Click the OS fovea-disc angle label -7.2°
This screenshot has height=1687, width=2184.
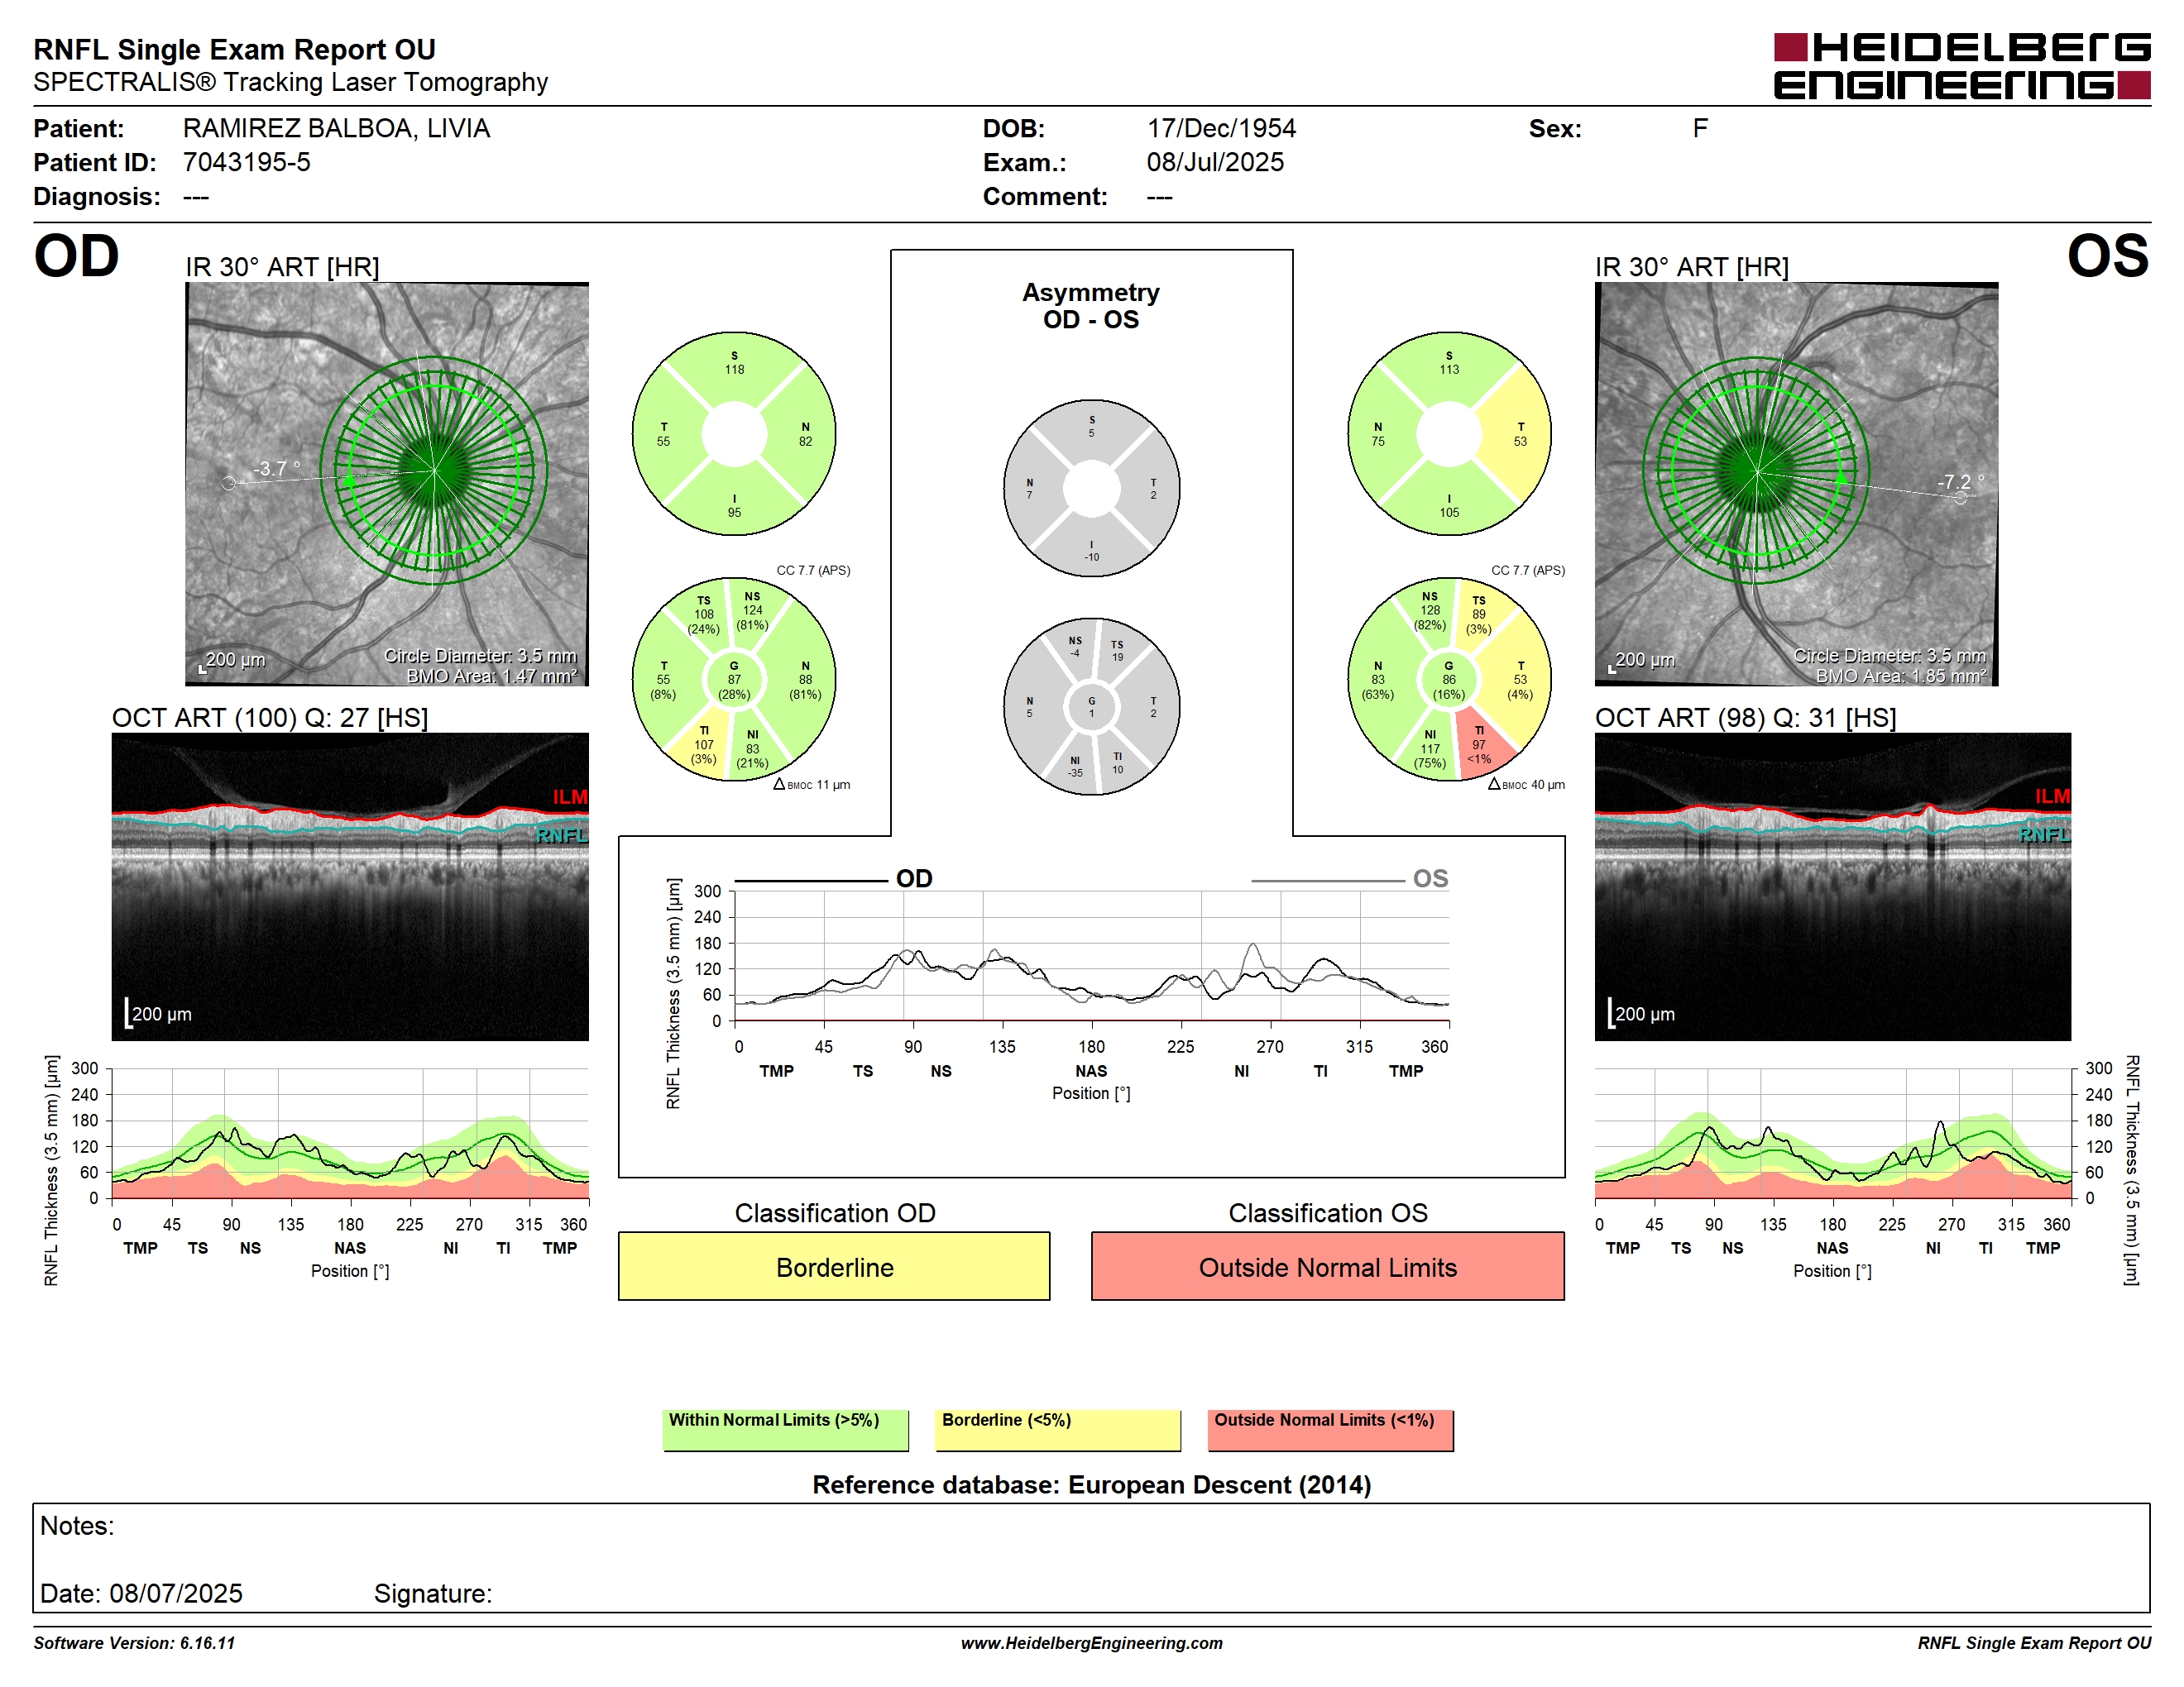coord(1960,482)
